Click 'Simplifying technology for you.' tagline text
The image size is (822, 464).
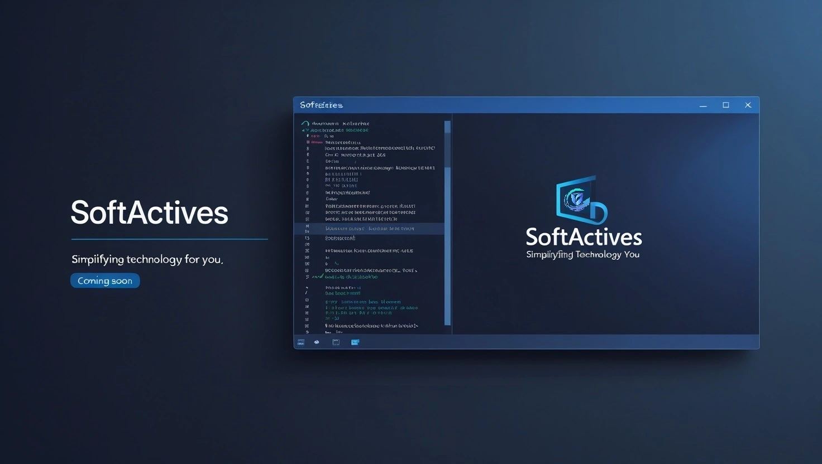tap(147, 259)
